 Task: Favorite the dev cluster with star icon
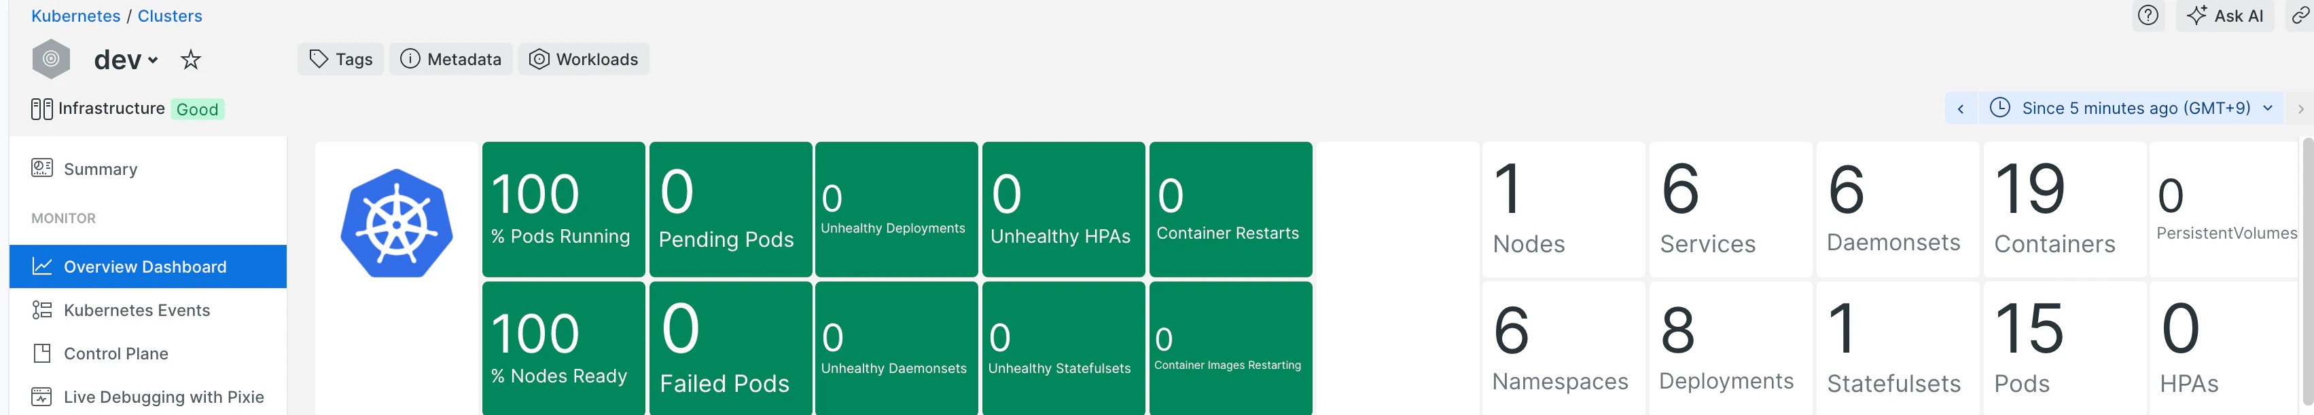point(190,60)
